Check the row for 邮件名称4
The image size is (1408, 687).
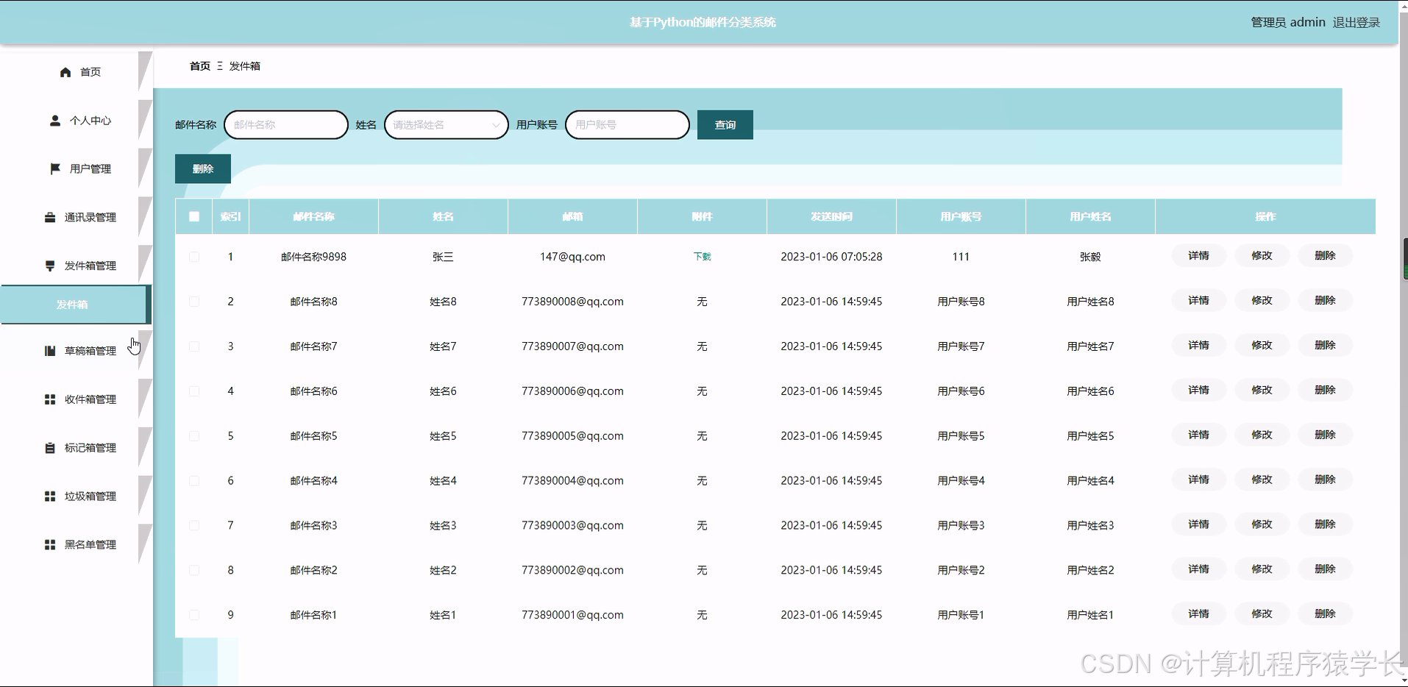[194, 481]
